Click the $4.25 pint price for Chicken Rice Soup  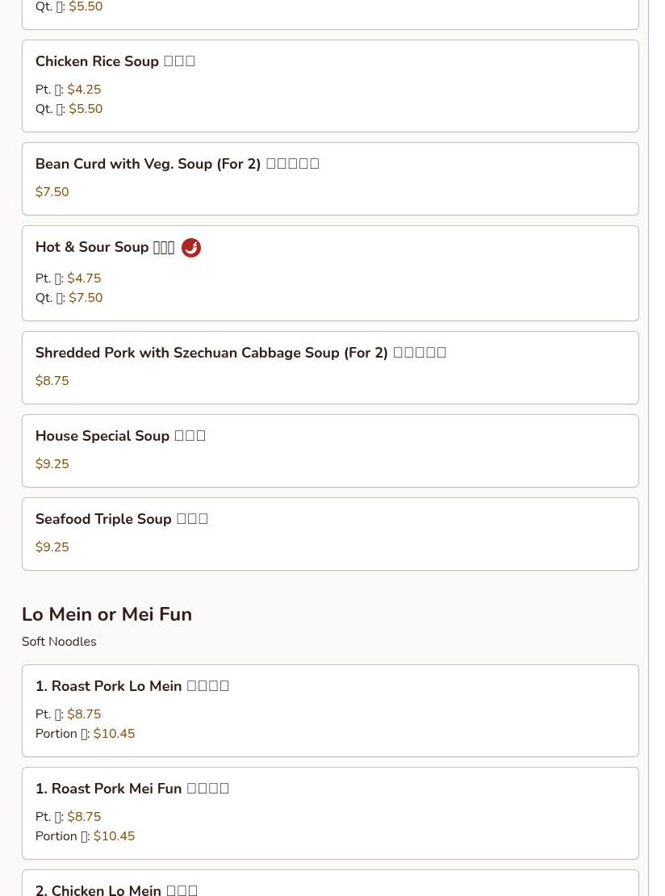(84, 90)
